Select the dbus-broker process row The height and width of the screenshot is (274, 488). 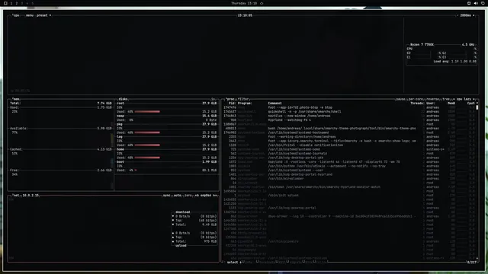coord(350,216)
